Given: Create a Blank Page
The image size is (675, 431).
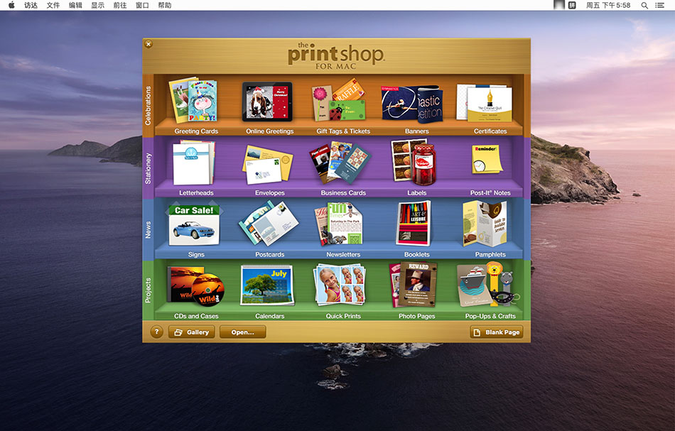Looking at the screenshot, I should tap(496, 332).
